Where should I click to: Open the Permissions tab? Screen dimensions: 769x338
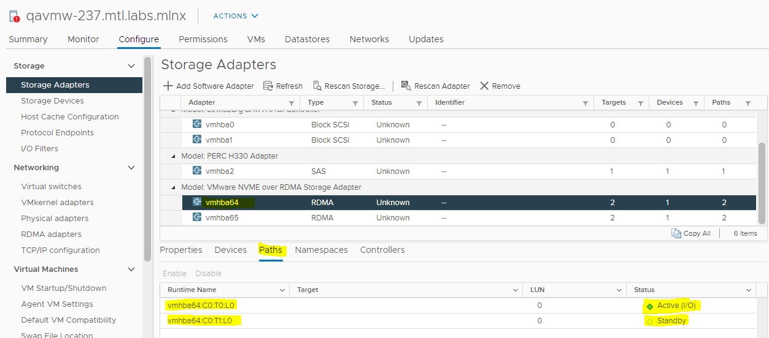tap(203, 39)
